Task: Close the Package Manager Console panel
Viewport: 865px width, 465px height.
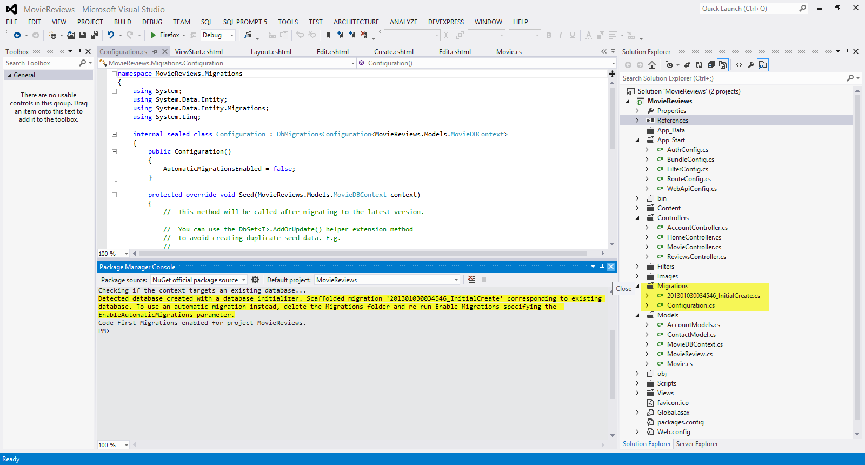Action: pyautogui.click(x=611, y=267)
